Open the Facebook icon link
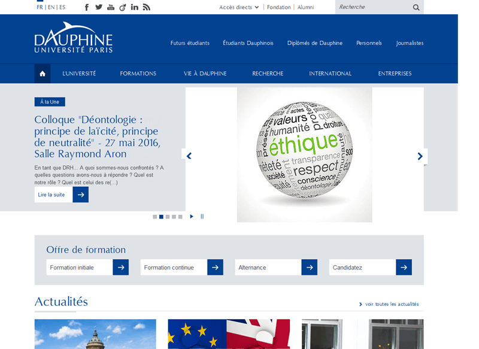The height and width of the screenshot is (349, 479). [87, 7]
